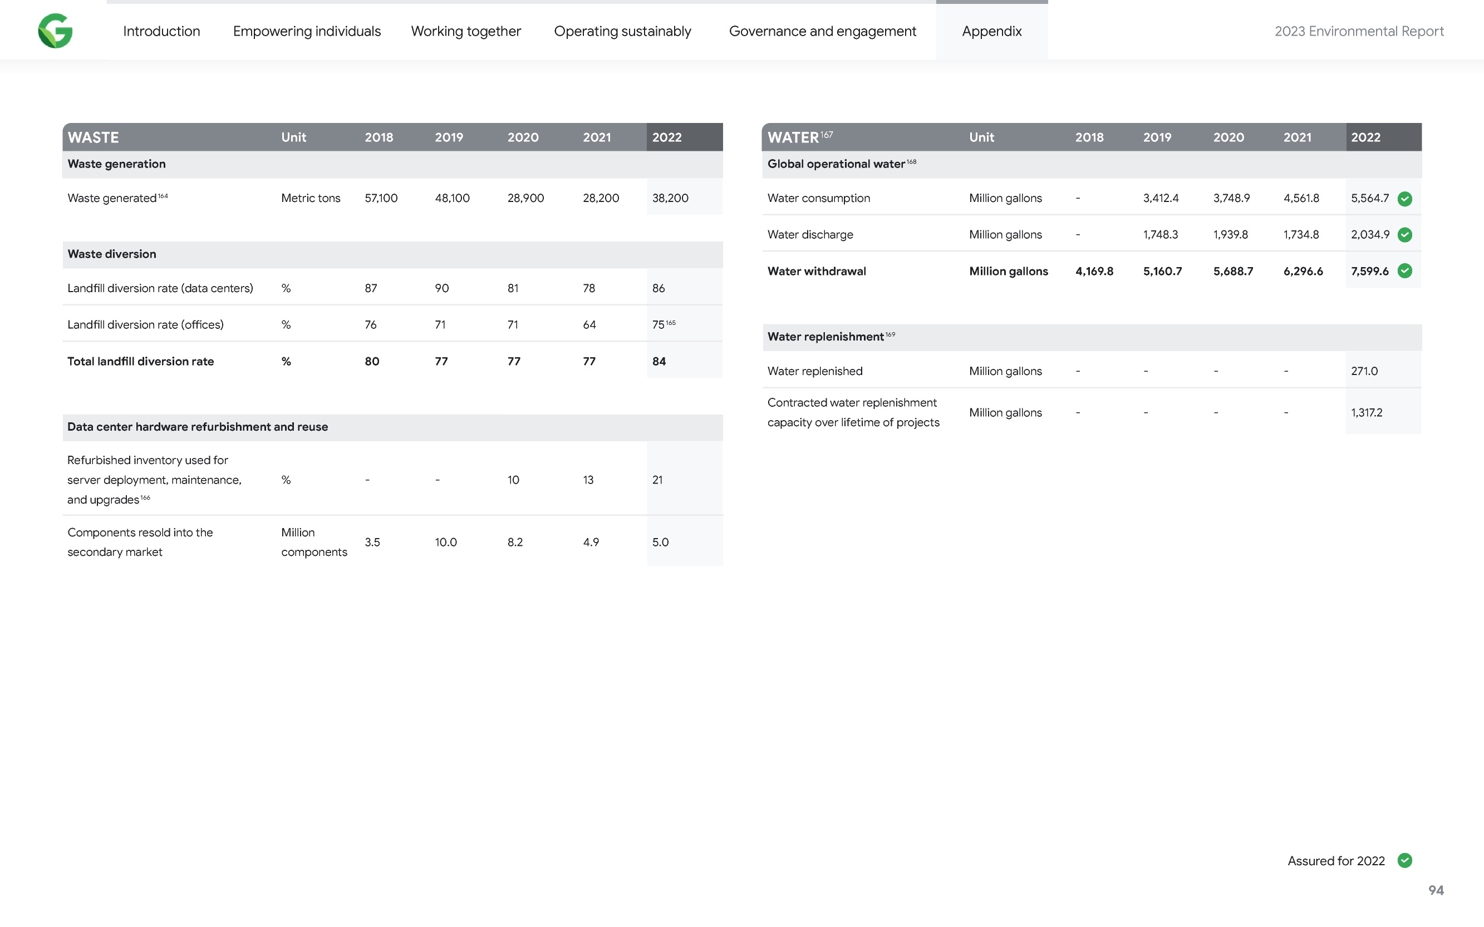
Task: Select the 48,100 waste value
Action: [x=452, y=198]
